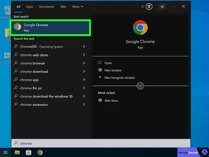Viewport: 209px width, 157px height.
Task: Open the More dropdown
Action: (78, 7)
